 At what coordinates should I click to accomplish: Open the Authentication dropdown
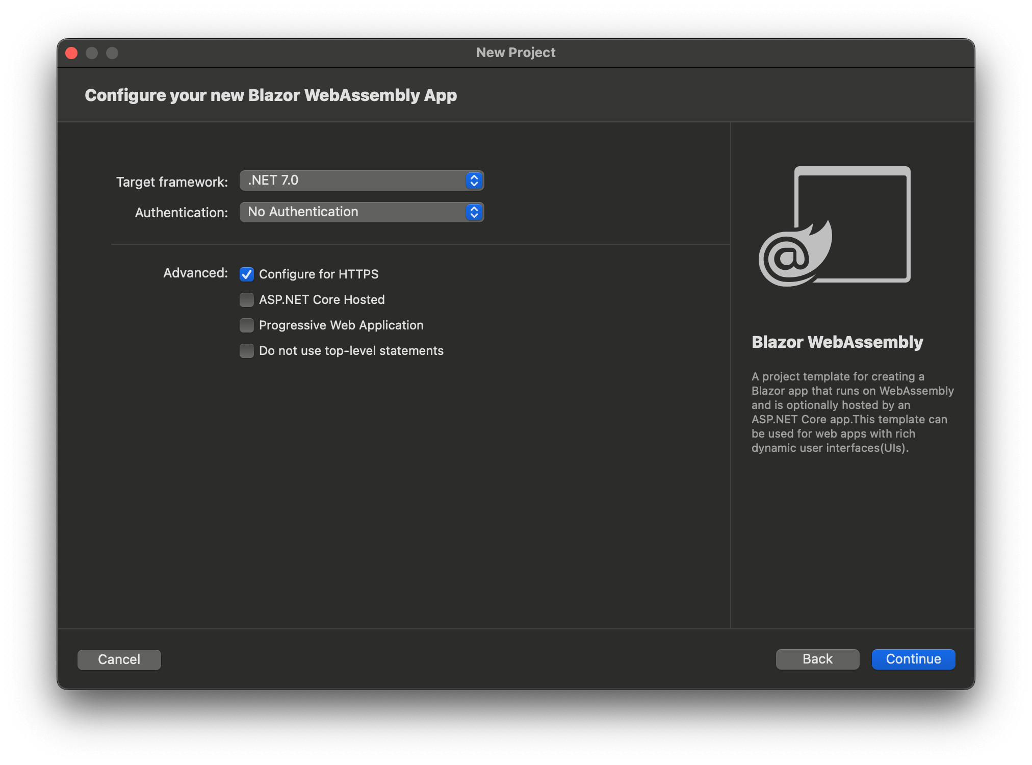362,212
